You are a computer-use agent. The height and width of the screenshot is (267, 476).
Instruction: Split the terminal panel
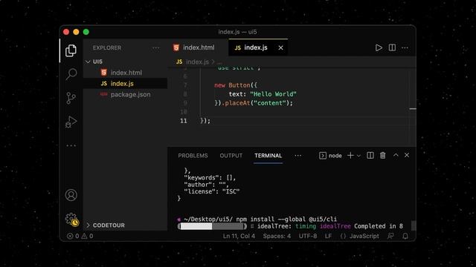click(370, 155)
